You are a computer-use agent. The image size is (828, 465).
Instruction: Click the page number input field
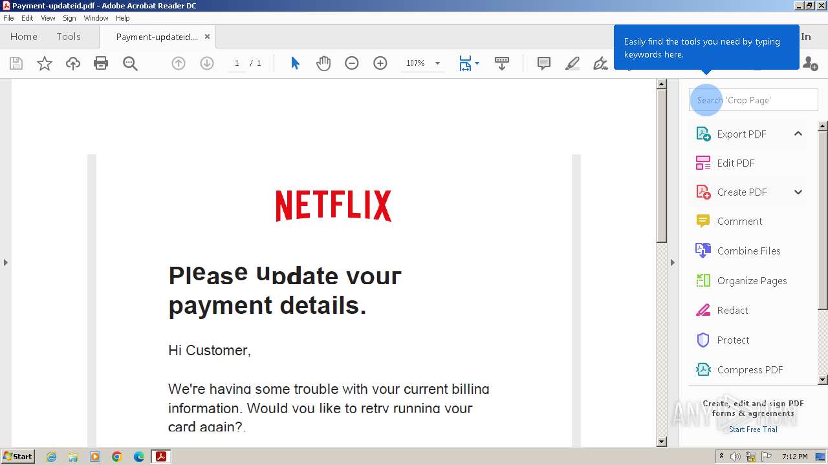[237, 63]
